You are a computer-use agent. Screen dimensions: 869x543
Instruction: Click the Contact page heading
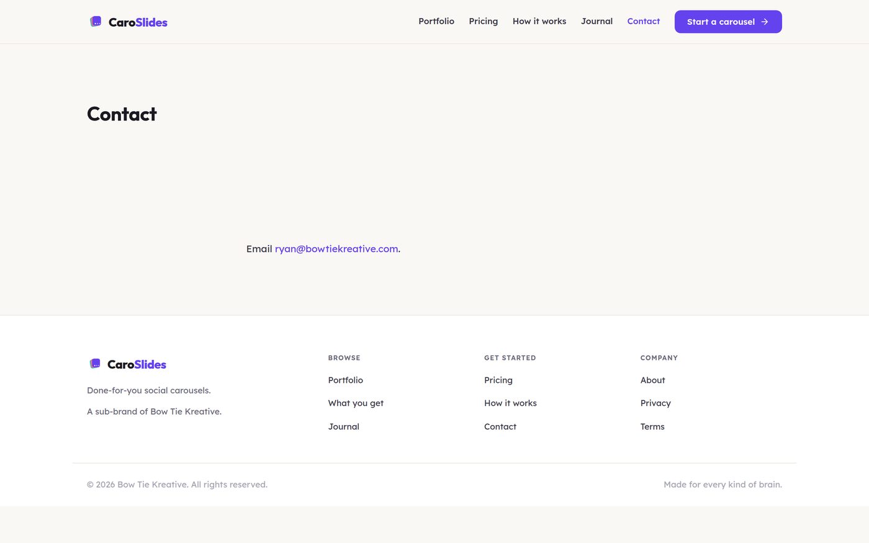tap(122, 114)
